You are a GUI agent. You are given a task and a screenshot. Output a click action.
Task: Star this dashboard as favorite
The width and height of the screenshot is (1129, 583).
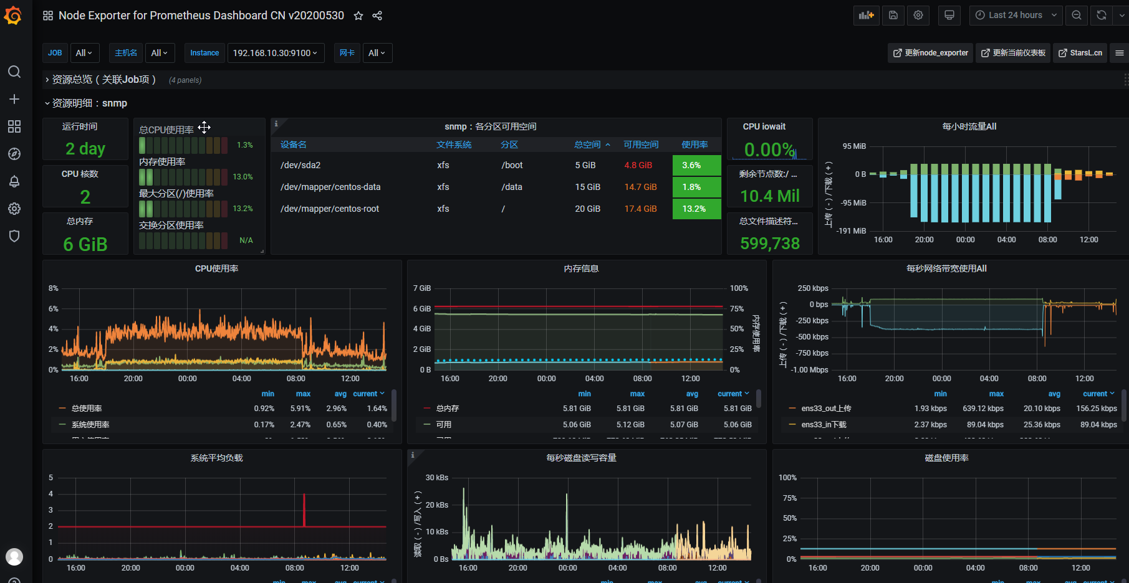pos(358,16)
